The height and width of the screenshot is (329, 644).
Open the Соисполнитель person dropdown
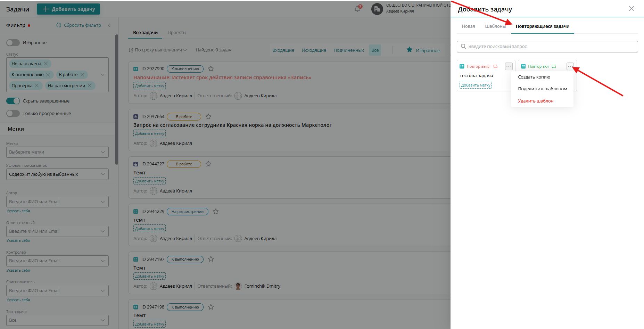click(x=57, y=291)
